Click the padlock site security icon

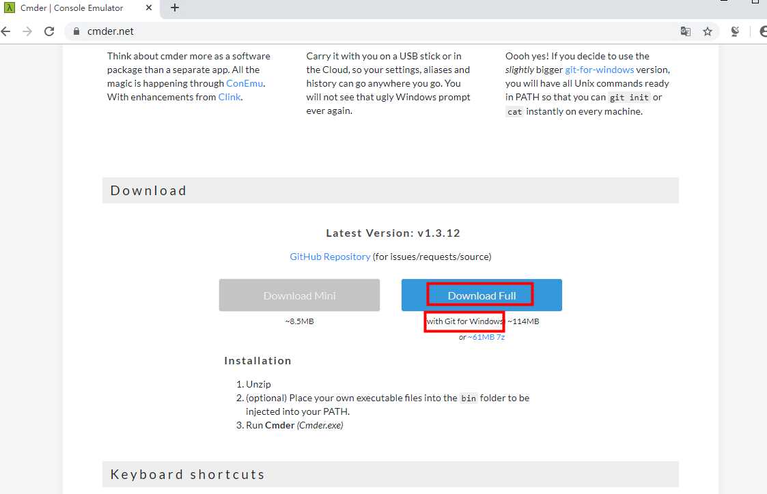(x=76, y=31)
